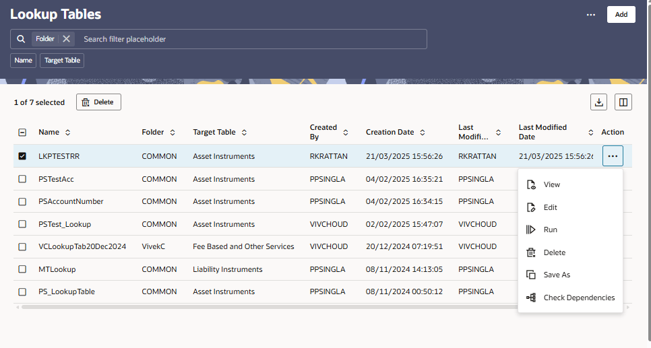Sort by Last Modified By column
Viewport: 651px width, 348px height.
(498, 133)
